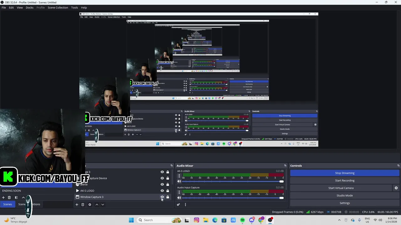This screenshot has width=401, height=225.
Task: Switch to the Scenes tab
Action: (8, 204)
